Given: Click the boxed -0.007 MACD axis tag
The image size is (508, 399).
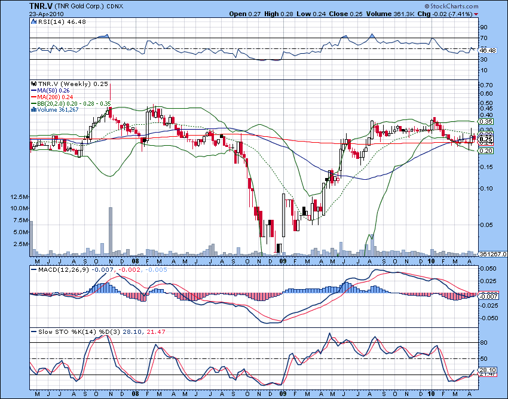Looking at the screenshot, I should [x=488, y=296].
